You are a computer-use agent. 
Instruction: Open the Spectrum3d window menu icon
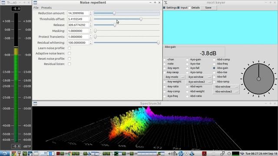35,104
